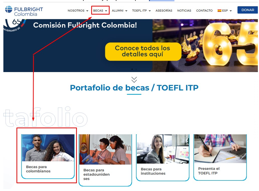259x191 pixels.
Task: Click the Spanish flag language icon
Action: (x=219, y=11)
